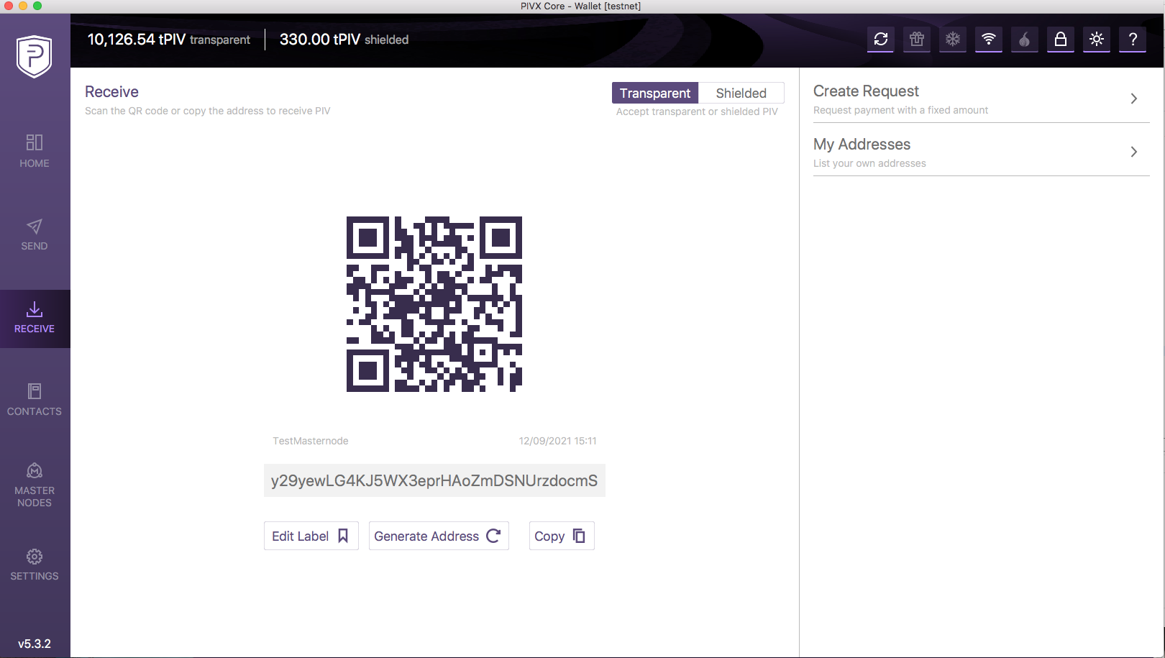
Task: Click Edit Label button
Action: click(311, 536)
